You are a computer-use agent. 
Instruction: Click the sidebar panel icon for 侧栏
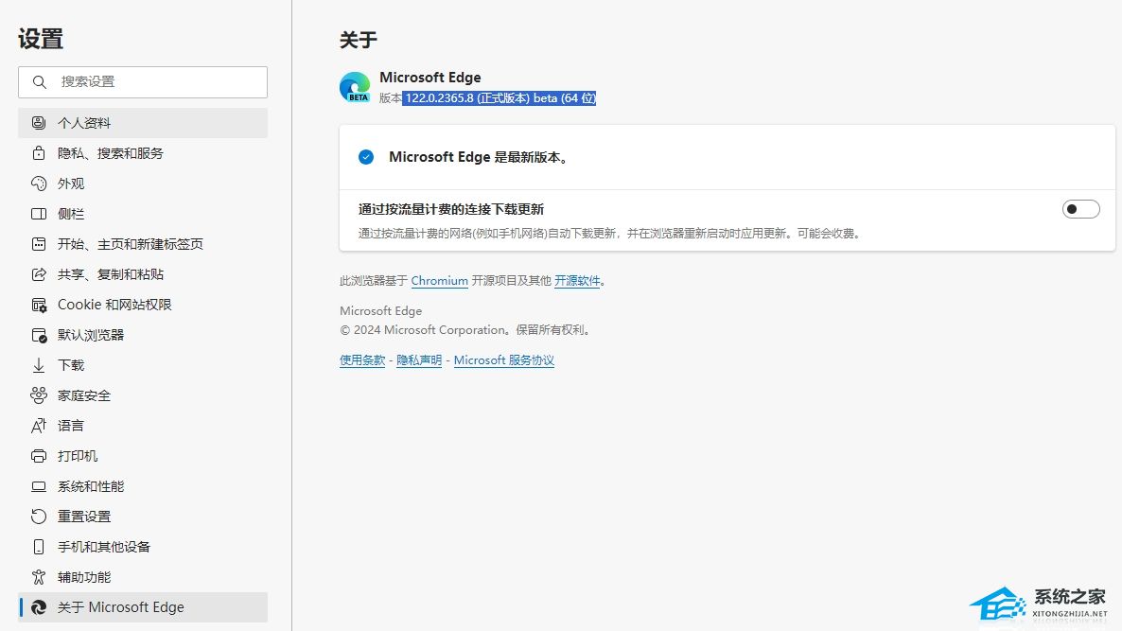(39, 214)
